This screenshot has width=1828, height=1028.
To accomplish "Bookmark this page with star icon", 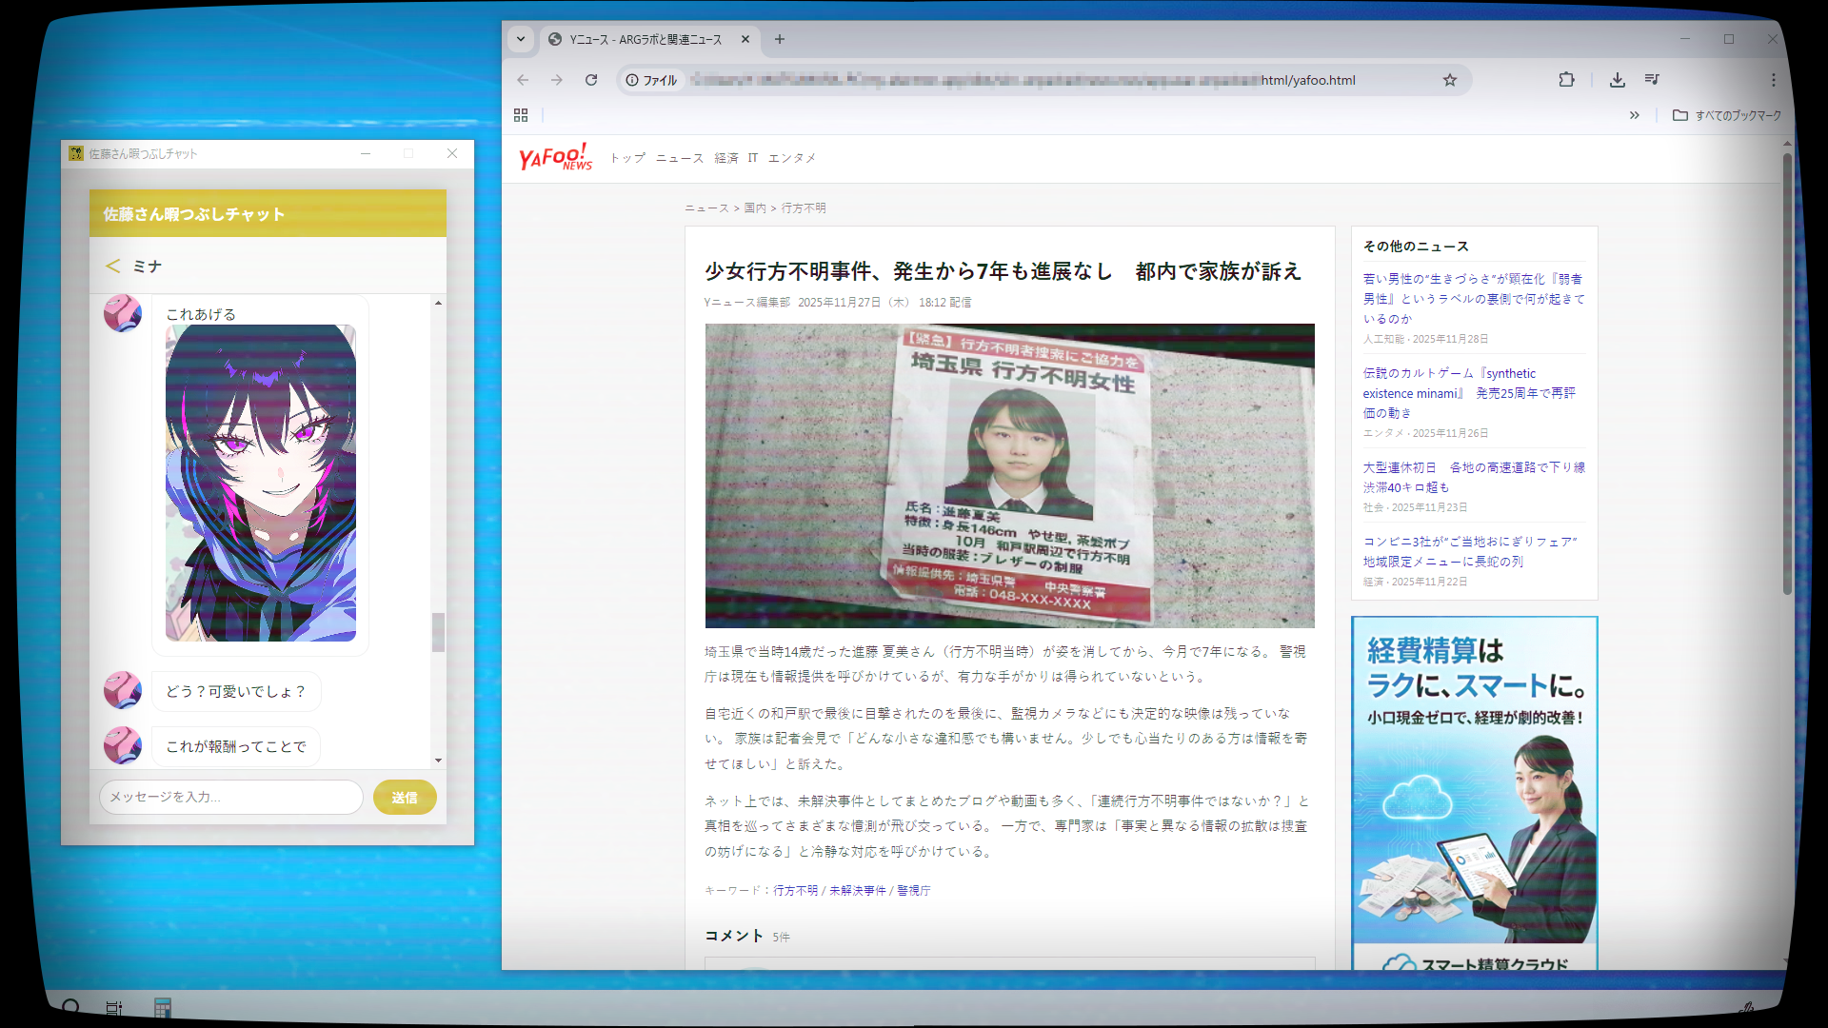I will (1449, 80).
